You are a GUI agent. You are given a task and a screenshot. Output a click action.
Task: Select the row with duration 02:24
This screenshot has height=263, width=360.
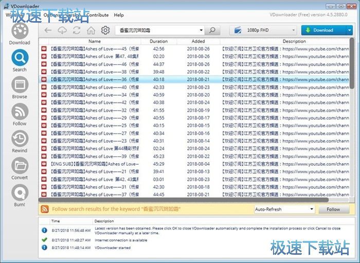coord(194,149)
